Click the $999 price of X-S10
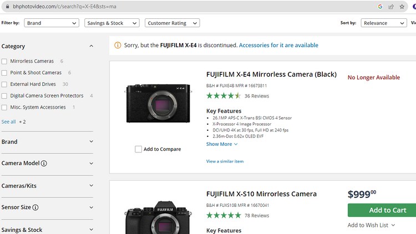The width and height of the screenshot is (416, 234). click(x=362, y=194)
